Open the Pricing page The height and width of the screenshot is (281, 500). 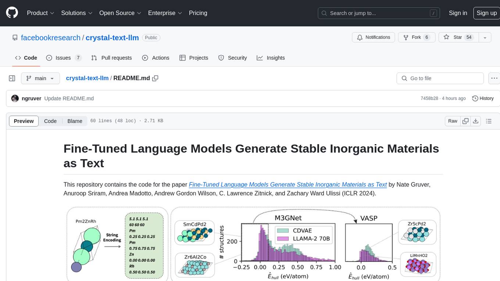pyautogui.click(x=198, y=13)
